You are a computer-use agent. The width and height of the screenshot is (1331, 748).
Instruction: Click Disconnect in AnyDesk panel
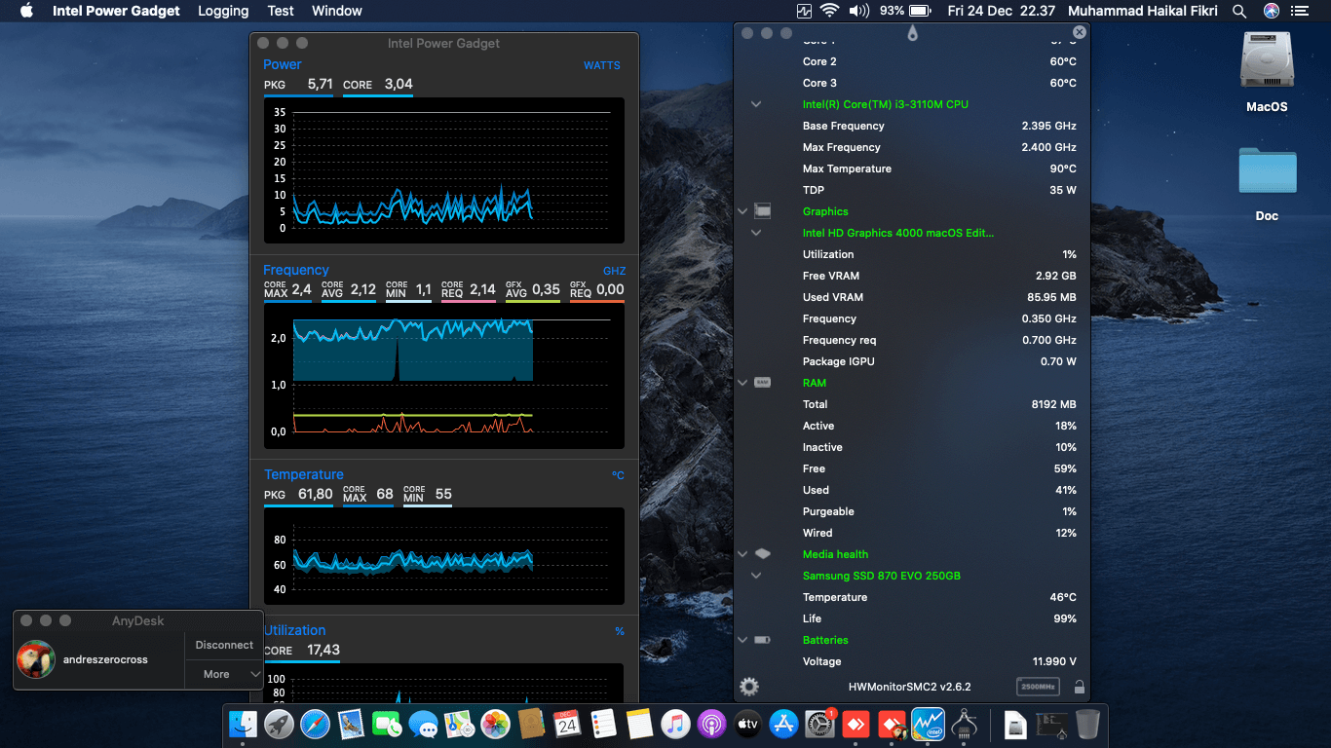tap(224, 645)
